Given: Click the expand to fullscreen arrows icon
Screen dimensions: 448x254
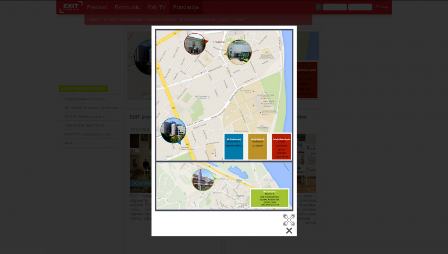Looking at the screenshot, I should [x=289, y=220].
